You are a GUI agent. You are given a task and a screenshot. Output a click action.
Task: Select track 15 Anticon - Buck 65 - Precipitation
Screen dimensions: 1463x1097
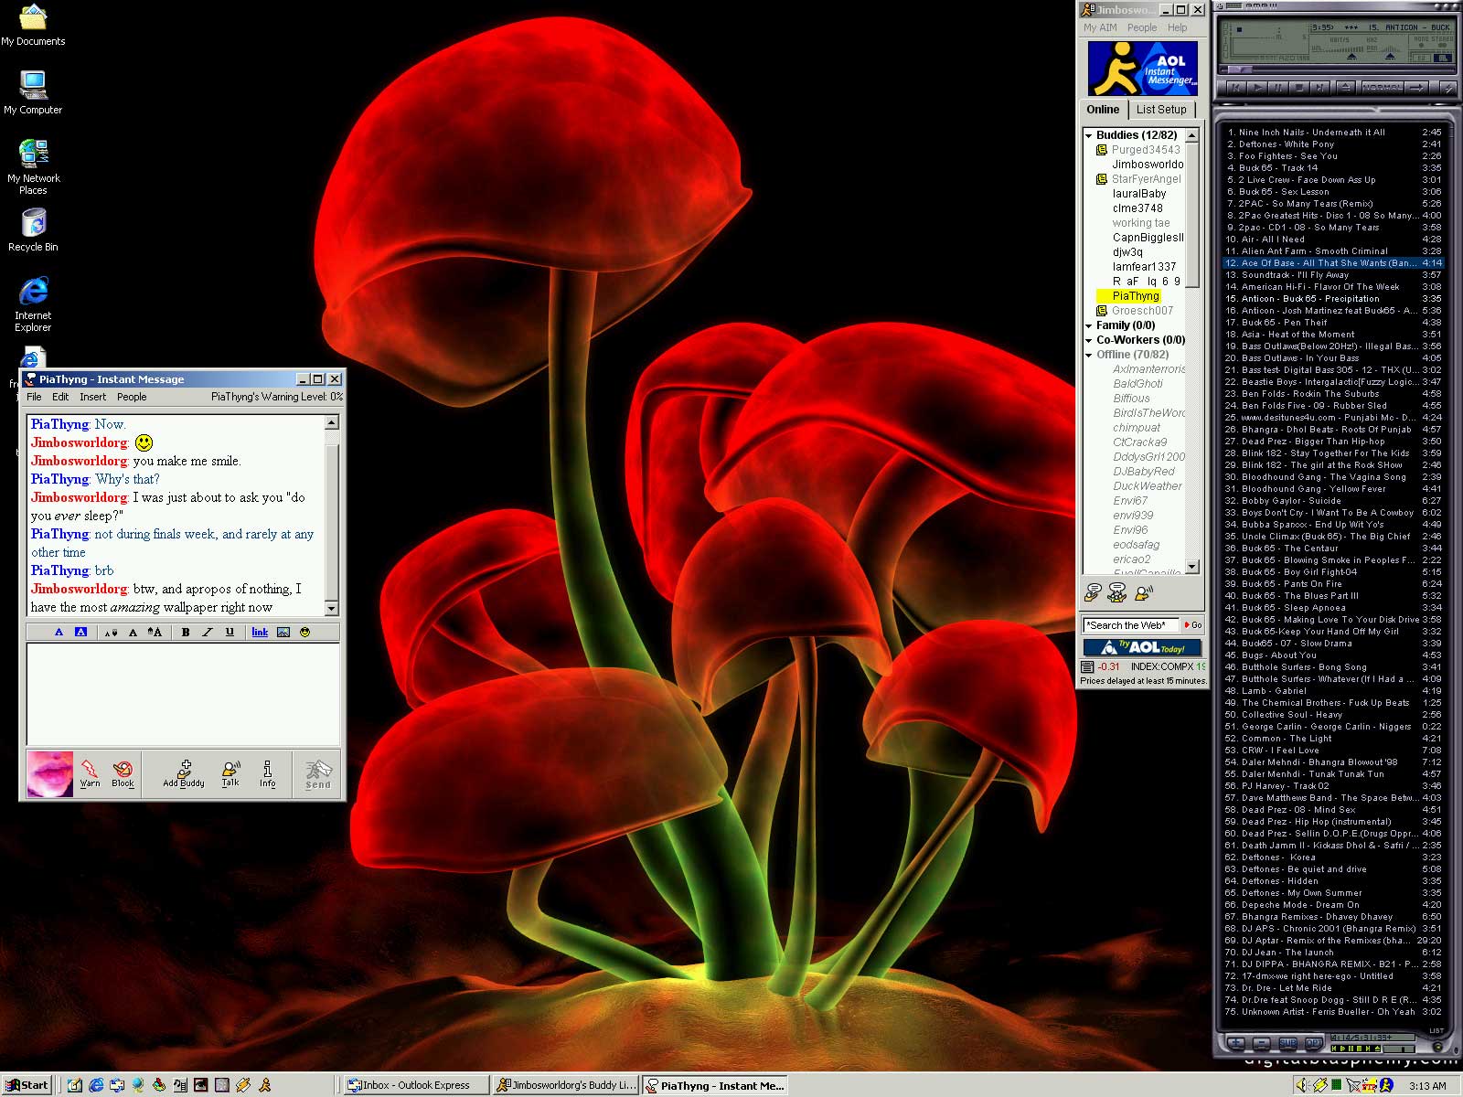pos(1333,299)
